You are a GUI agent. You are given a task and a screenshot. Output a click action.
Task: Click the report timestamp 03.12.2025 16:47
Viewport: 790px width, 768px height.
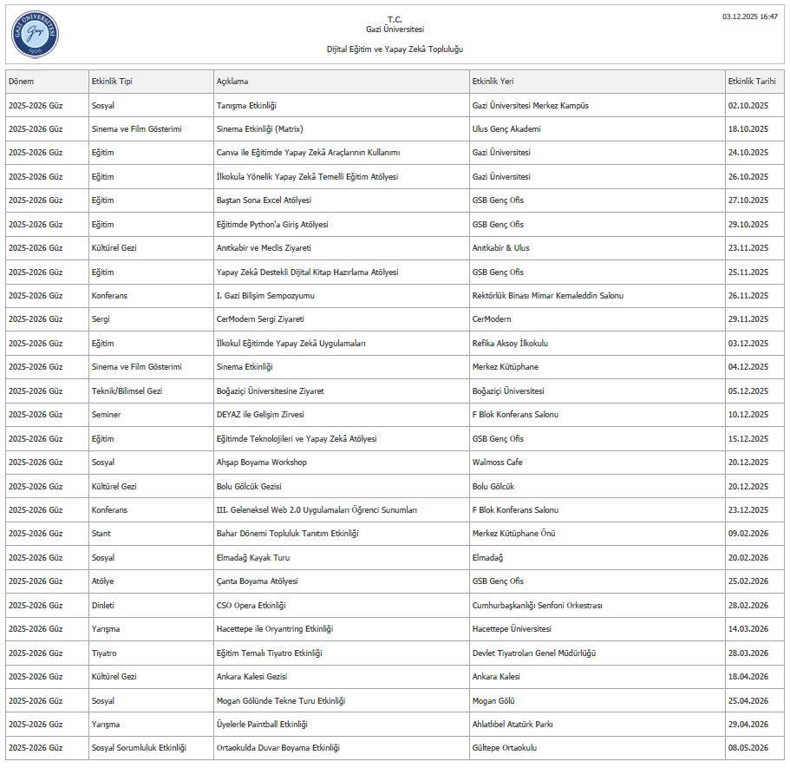coord(750,16)
